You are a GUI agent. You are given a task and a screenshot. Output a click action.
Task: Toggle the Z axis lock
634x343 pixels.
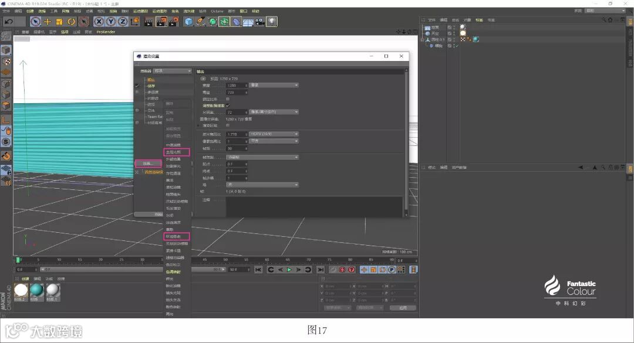coord(123,22)
